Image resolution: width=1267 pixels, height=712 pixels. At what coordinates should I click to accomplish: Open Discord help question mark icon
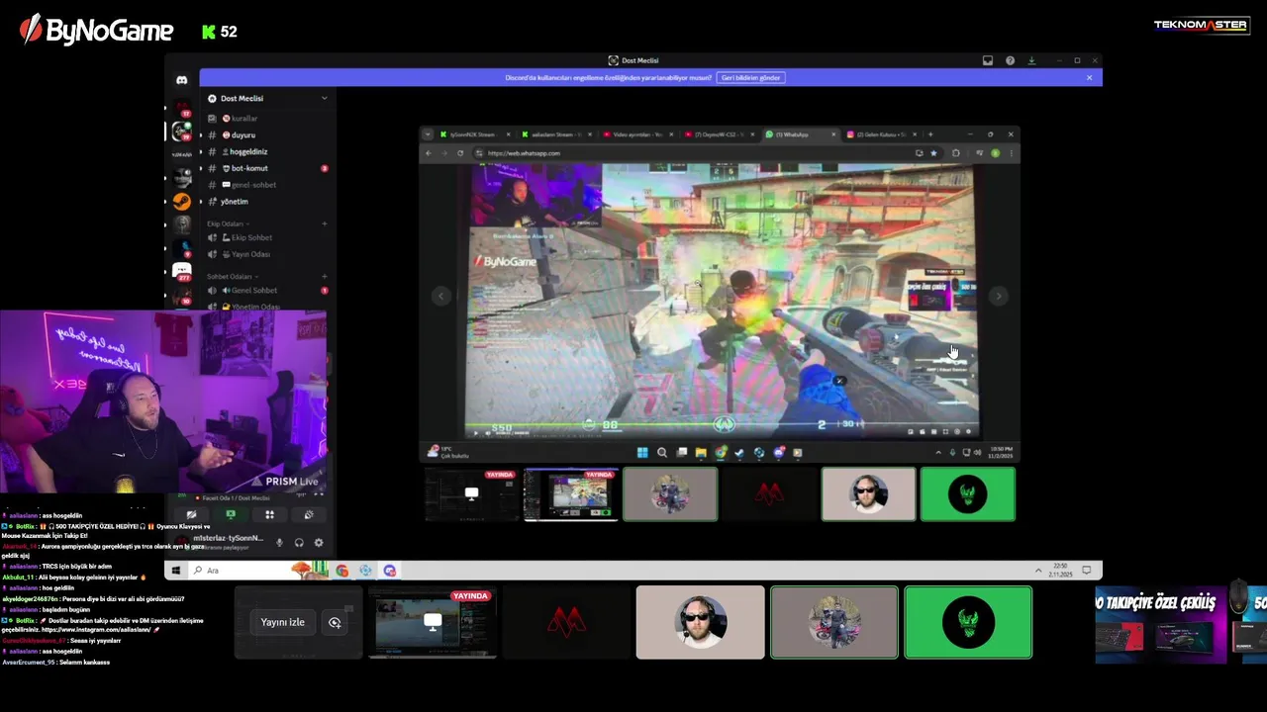pyautogui.click(x=1010, y=60)
